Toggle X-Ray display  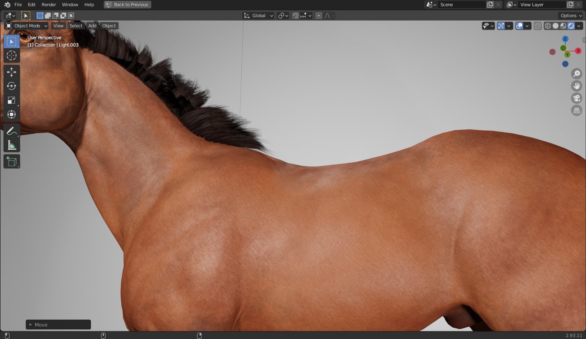pos(538,26)
